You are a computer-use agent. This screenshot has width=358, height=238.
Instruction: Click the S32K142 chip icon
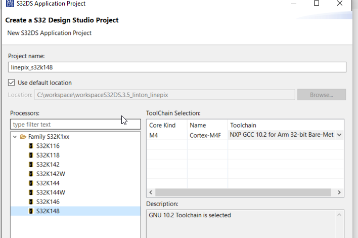click(31, 165)
